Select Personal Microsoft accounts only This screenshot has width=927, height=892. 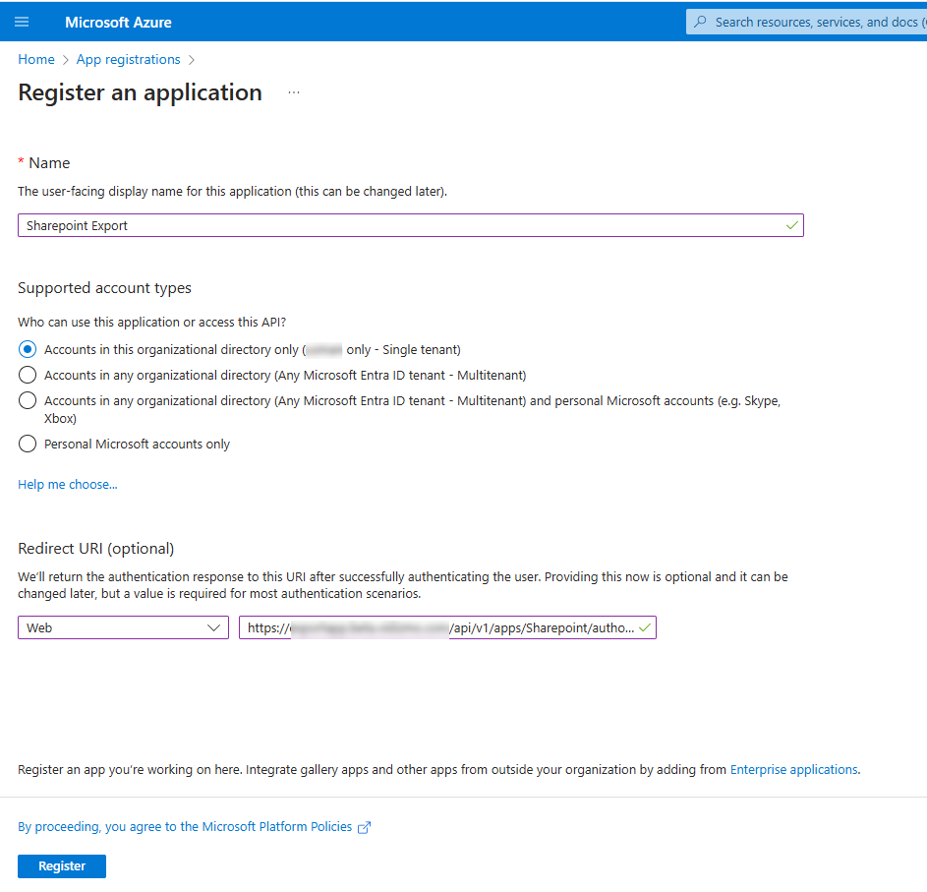(28, 444)
